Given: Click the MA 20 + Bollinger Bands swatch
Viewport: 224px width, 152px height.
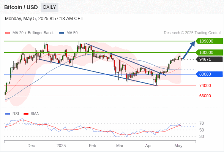Looking at the screenshot, I should coord(8,33).
